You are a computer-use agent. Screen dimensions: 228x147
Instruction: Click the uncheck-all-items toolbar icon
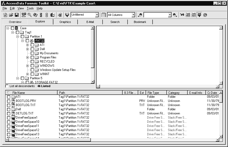pos(47,15)
